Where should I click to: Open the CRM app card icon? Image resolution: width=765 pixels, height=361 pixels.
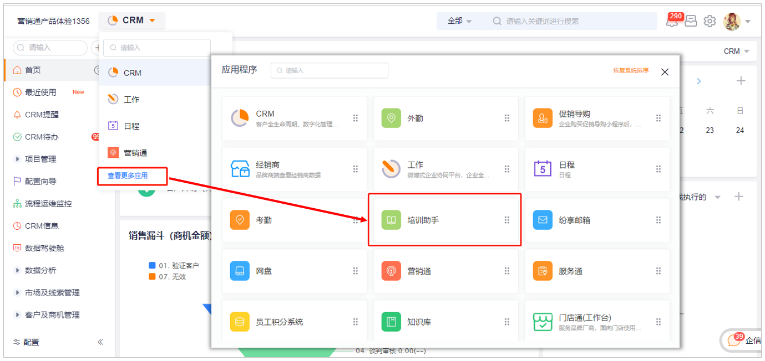click(240, 118)
